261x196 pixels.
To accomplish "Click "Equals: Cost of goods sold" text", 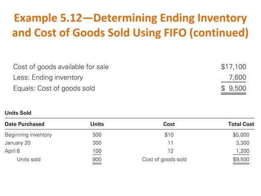I will coord(54,88).
